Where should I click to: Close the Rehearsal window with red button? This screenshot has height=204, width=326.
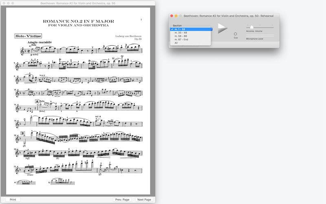click(172, 16)
